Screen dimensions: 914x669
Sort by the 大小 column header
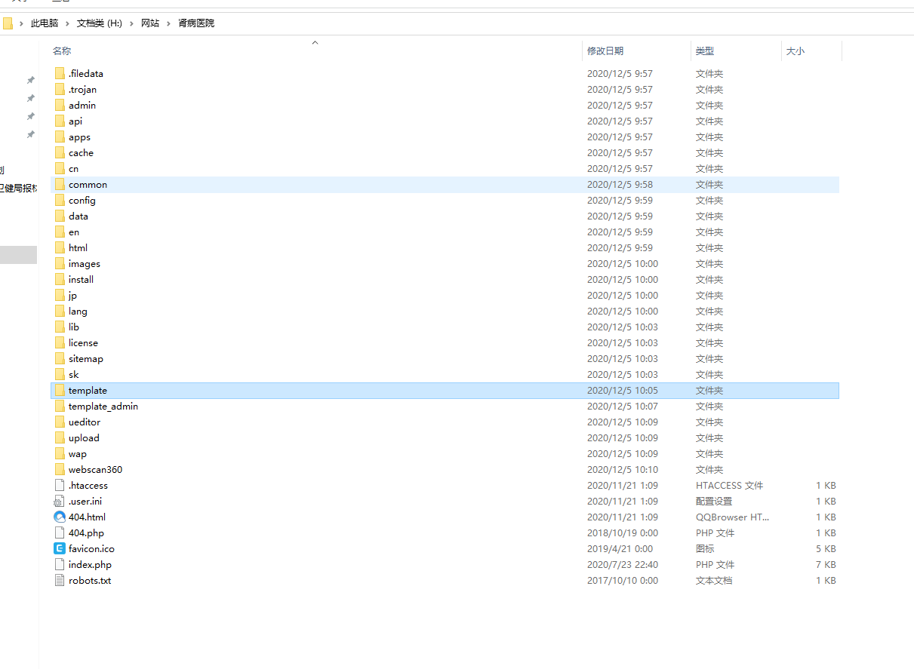796,51
